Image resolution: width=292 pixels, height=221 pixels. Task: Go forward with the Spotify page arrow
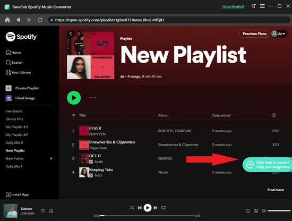coord(79,33)
